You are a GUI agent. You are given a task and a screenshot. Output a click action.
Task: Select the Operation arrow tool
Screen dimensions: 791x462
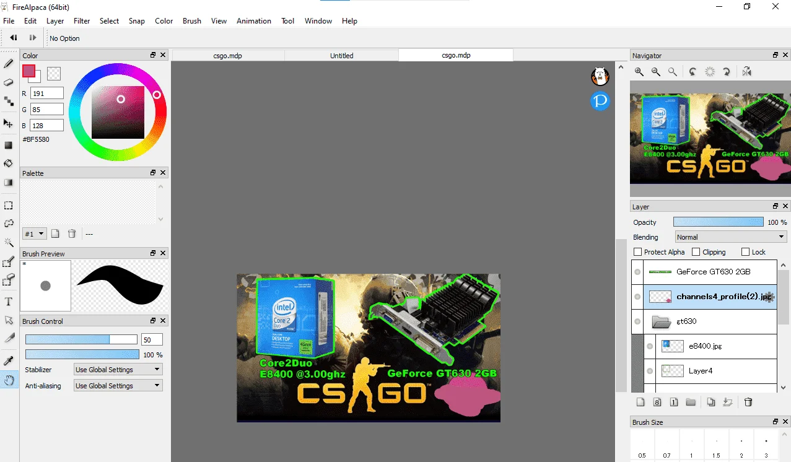pyautogui.click(x=9, y=320)
